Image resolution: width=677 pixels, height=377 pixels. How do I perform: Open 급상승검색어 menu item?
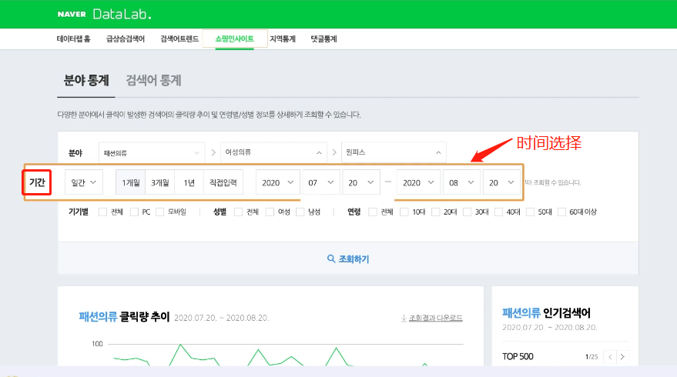pyautogui.click(x=126, y=38)
